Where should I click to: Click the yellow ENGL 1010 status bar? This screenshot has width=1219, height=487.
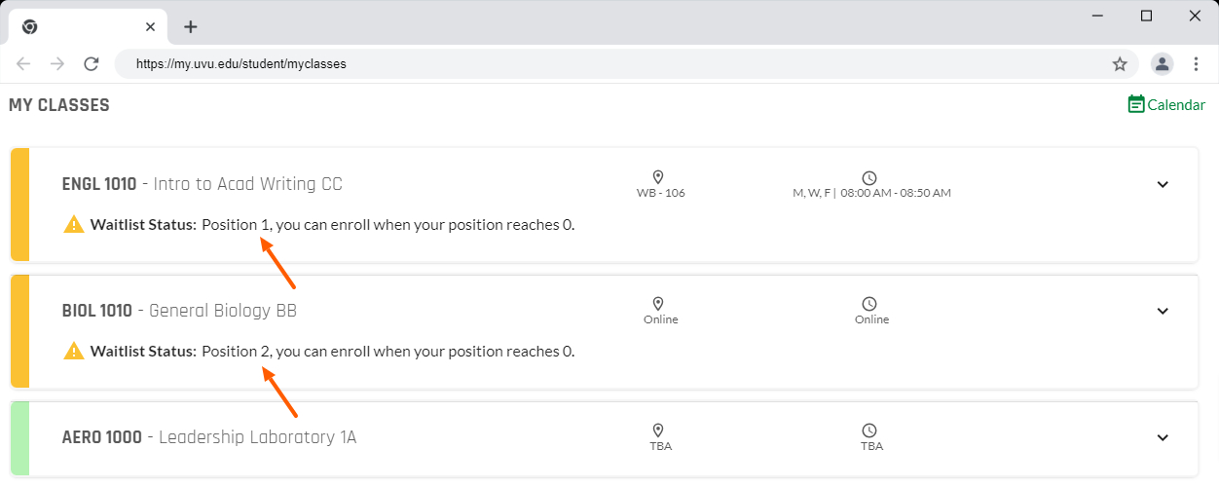click(x=20, y=205)
